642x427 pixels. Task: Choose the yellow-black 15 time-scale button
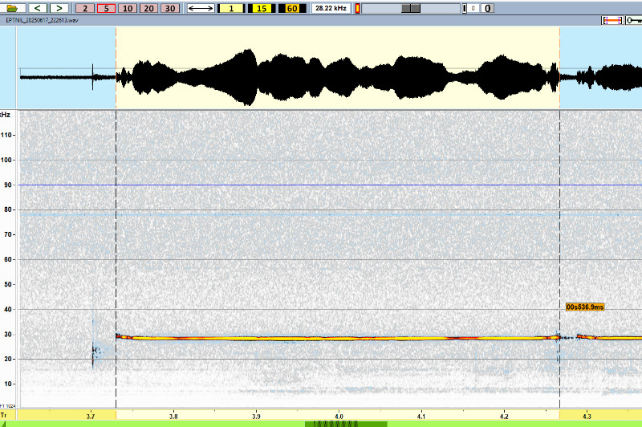262,8
